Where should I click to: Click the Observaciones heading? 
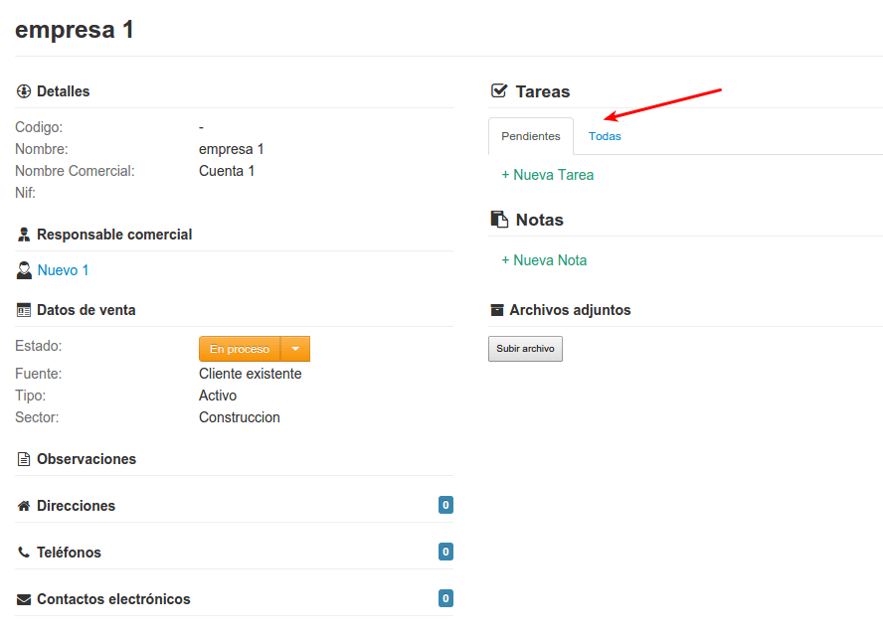point(87,459)
